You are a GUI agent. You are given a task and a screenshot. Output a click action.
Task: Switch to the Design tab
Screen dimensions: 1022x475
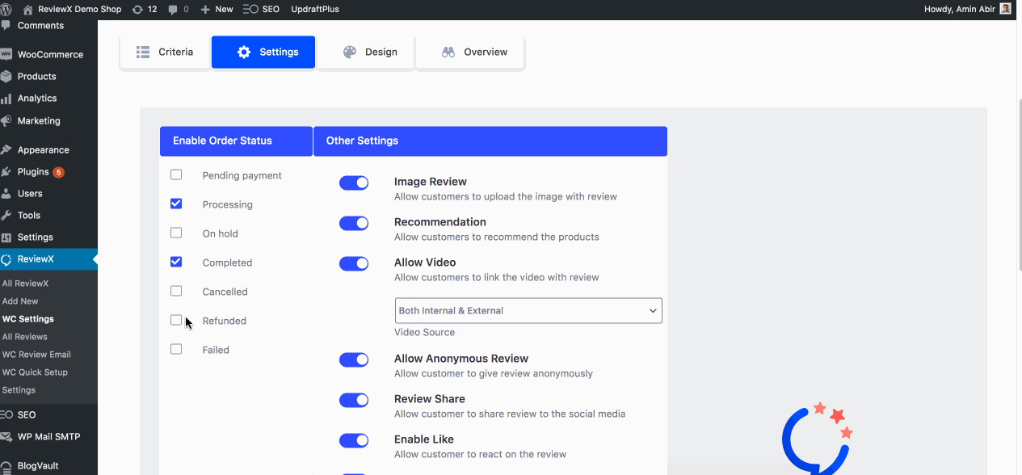[x=371, y=52]
